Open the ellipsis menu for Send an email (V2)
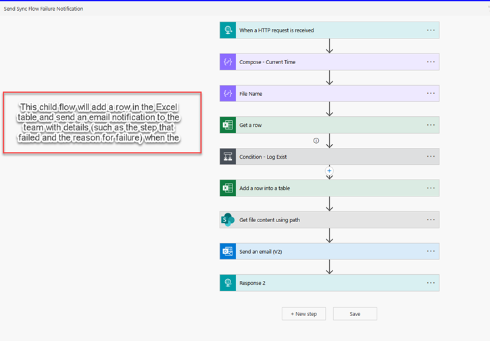 point(431,251)
